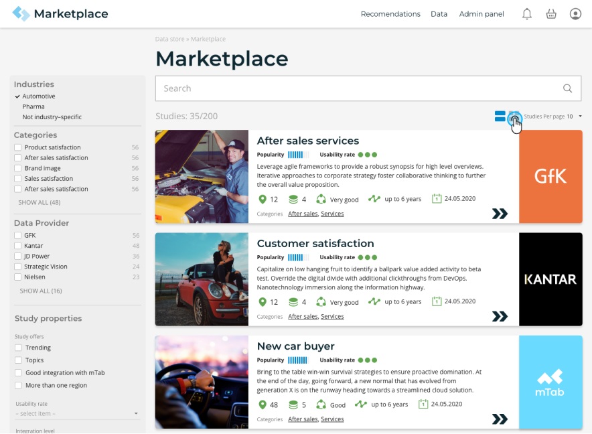This screenshot has height=434, width=592.
Task: Click the search magnifier icon
Action: tap(567, 88)
